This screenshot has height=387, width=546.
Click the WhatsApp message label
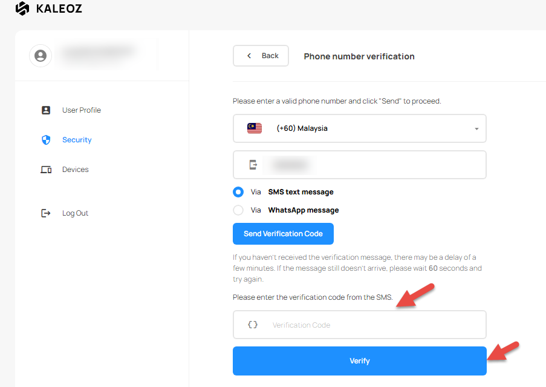304,210
